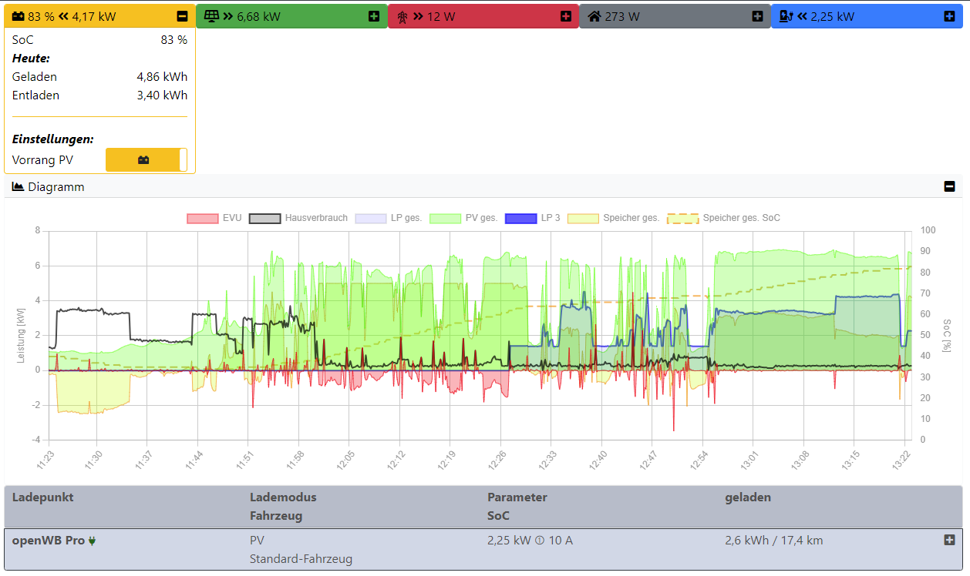Image resolution: width=970 pixels, height=576 pixels.
Task: Expand openWB Pro charge point row details
Action: (949, 540)
